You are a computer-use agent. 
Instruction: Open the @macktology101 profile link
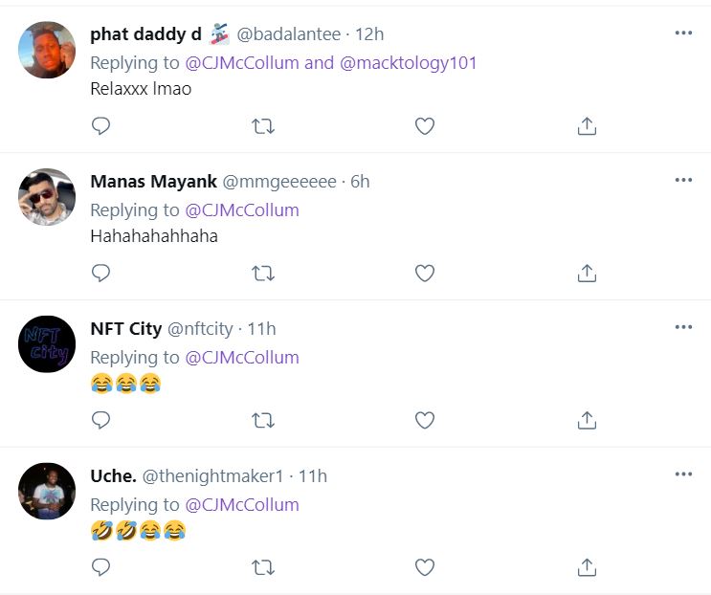(x=408, y=63)
